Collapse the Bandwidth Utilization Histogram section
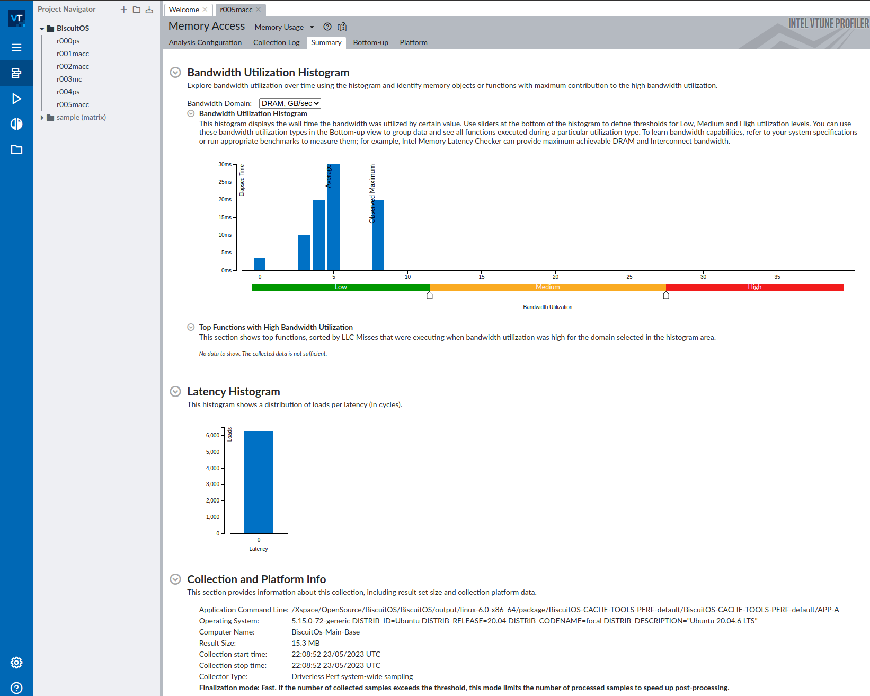The width and height of the screenshot is (870, 696). [175, 73]
